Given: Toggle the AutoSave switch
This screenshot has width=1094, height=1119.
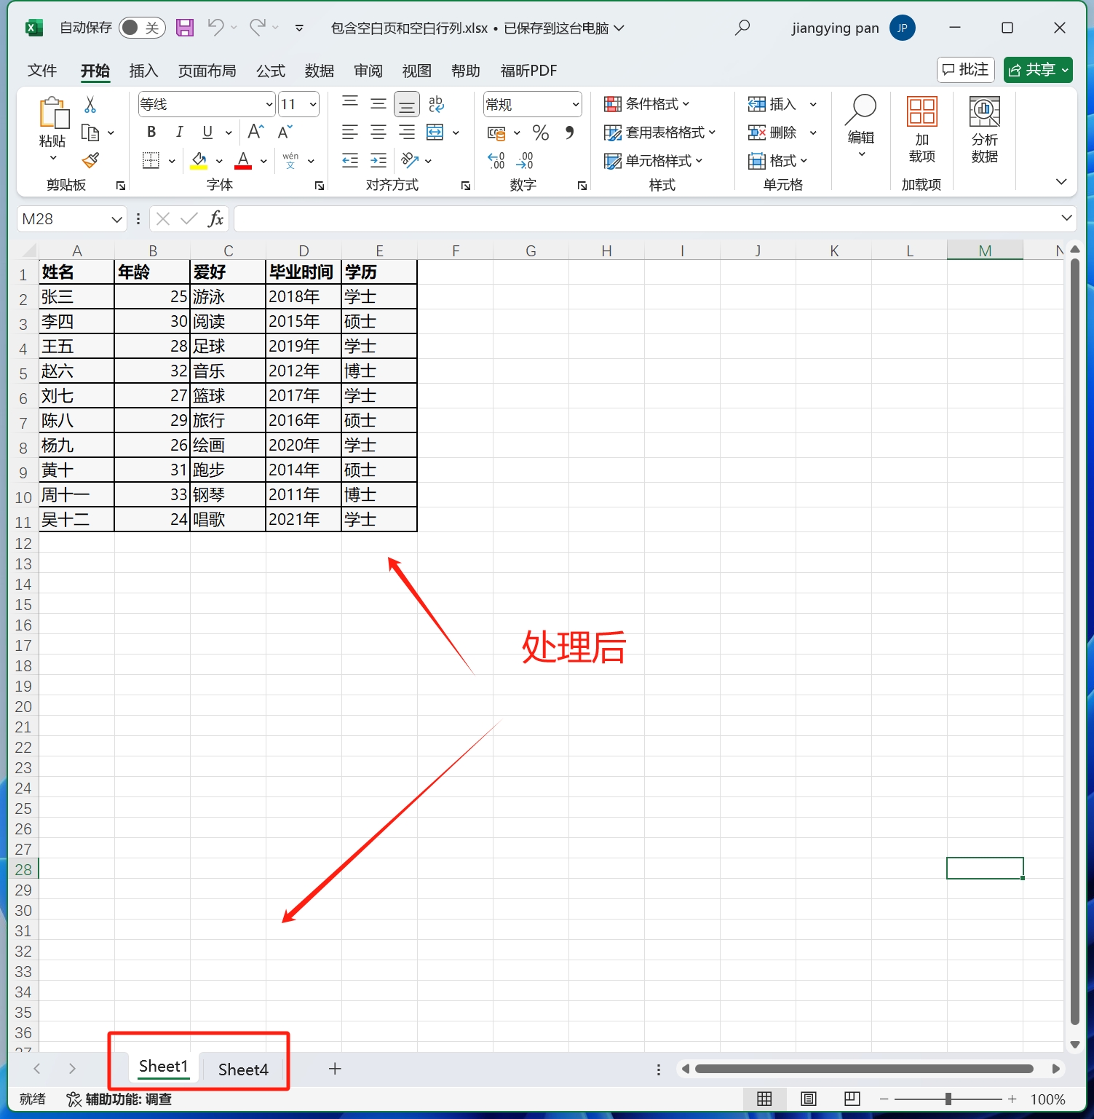Looking at the screenshot, I should point(141,28).
